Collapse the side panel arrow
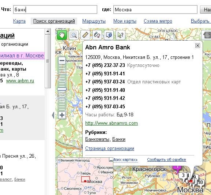211x195 pixels. tap(53, 115)
